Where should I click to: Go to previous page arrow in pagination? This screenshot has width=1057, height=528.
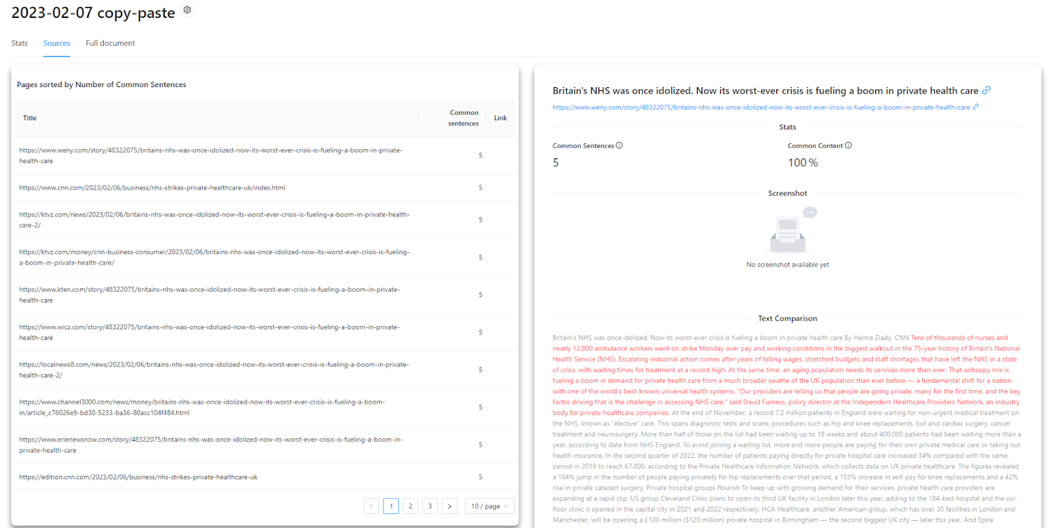pyautogui.click(x=371, y=506)
